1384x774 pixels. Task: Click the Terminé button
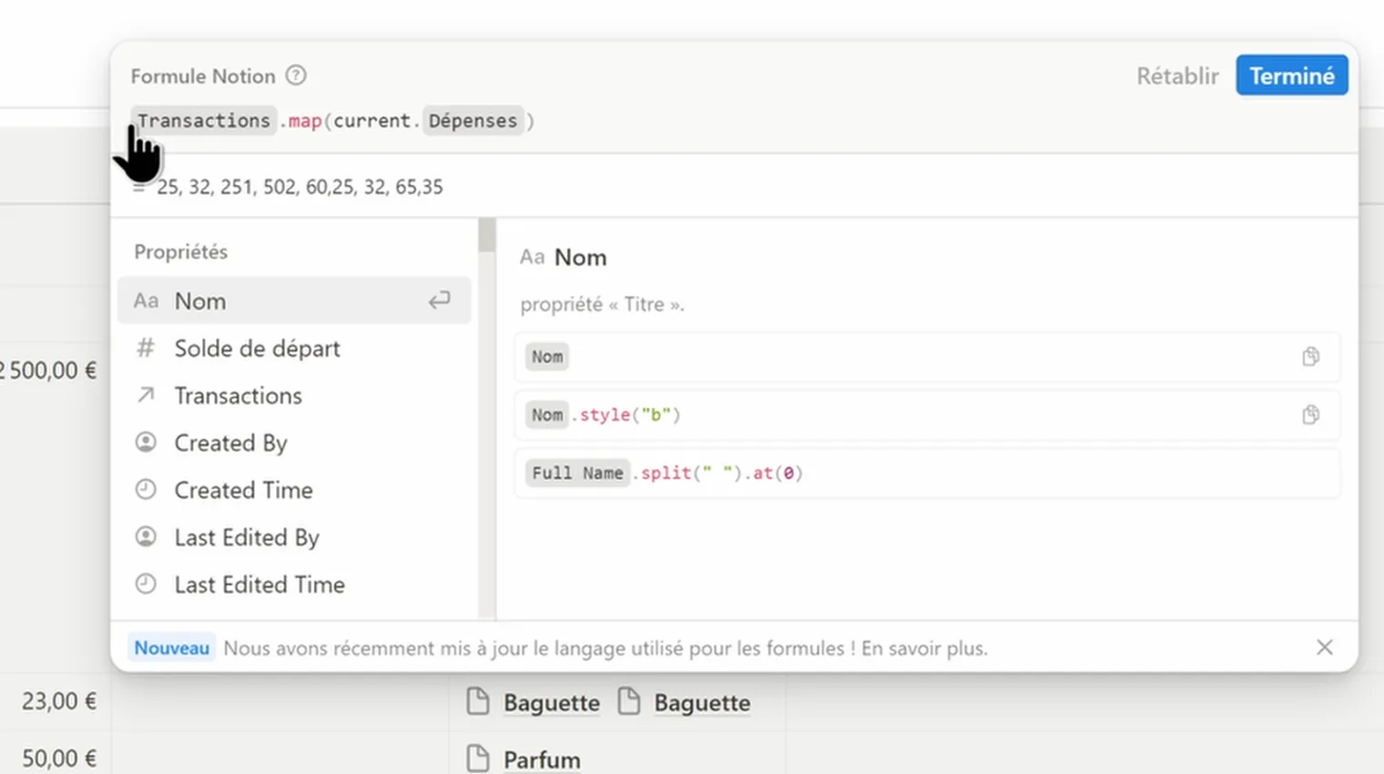pyautogui.click(x=1291, y=76)
